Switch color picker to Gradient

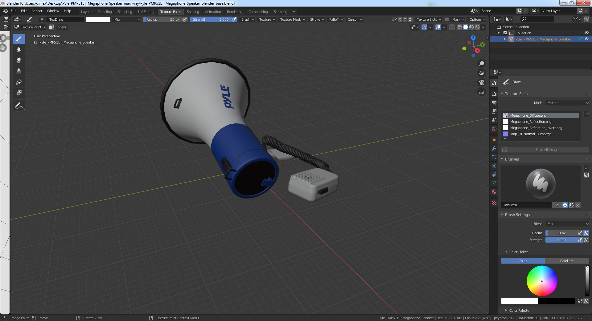[x=567, y=261]
